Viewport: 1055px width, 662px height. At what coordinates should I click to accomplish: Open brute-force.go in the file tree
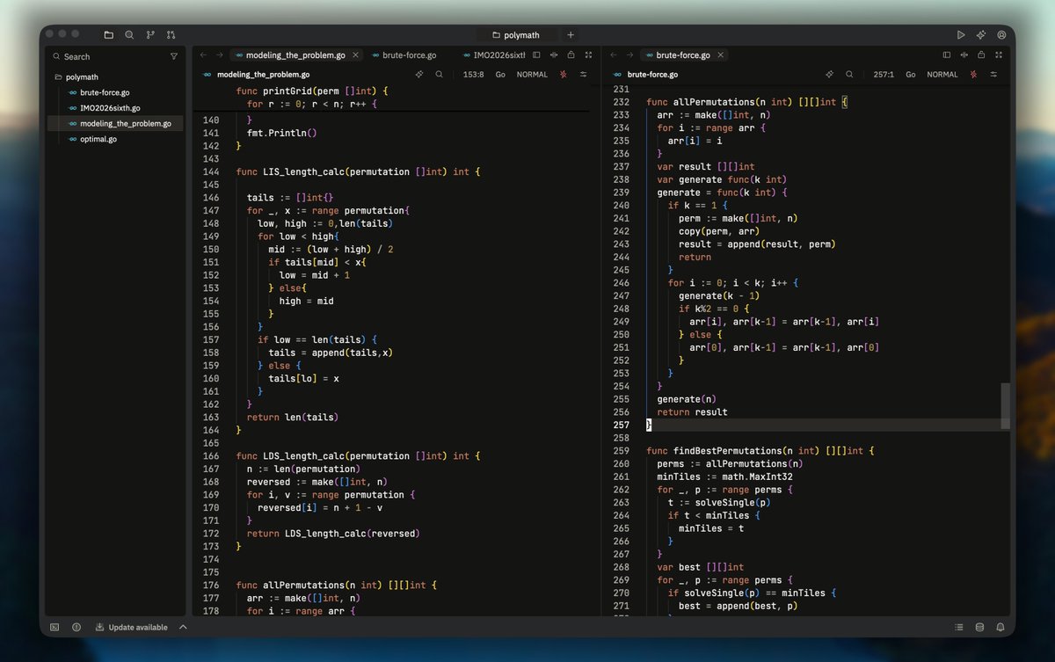pyautogui.click(x=116, y=92)
